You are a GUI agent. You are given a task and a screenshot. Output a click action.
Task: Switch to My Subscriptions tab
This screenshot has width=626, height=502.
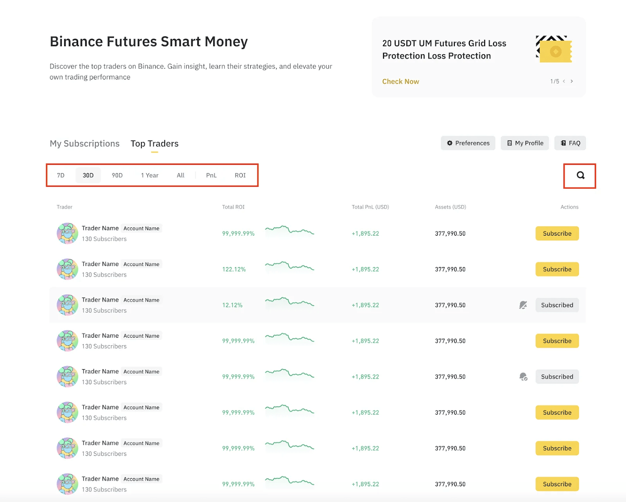pos(85,144)
